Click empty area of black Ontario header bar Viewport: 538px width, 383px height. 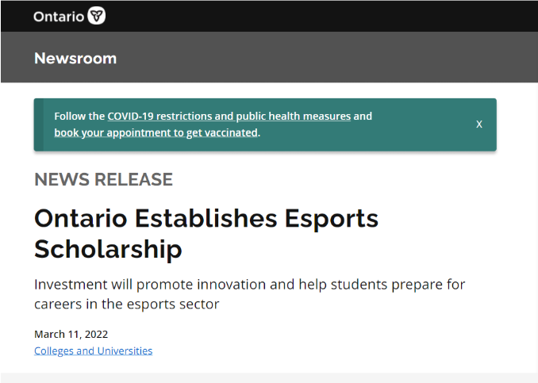[317, 16]
